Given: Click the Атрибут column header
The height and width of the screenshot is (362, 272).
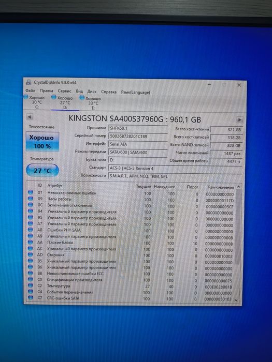Looking at the screenshot, I should click(x=55, y=185).
